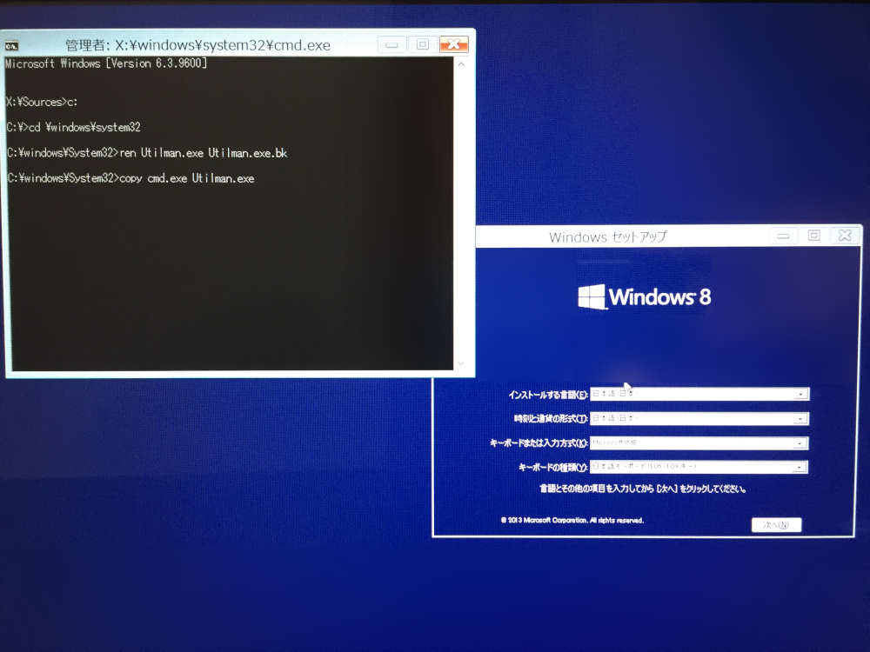Expand the 時刻と通貨の形式 combo box
870x652 pixels.
coord(699,419)
